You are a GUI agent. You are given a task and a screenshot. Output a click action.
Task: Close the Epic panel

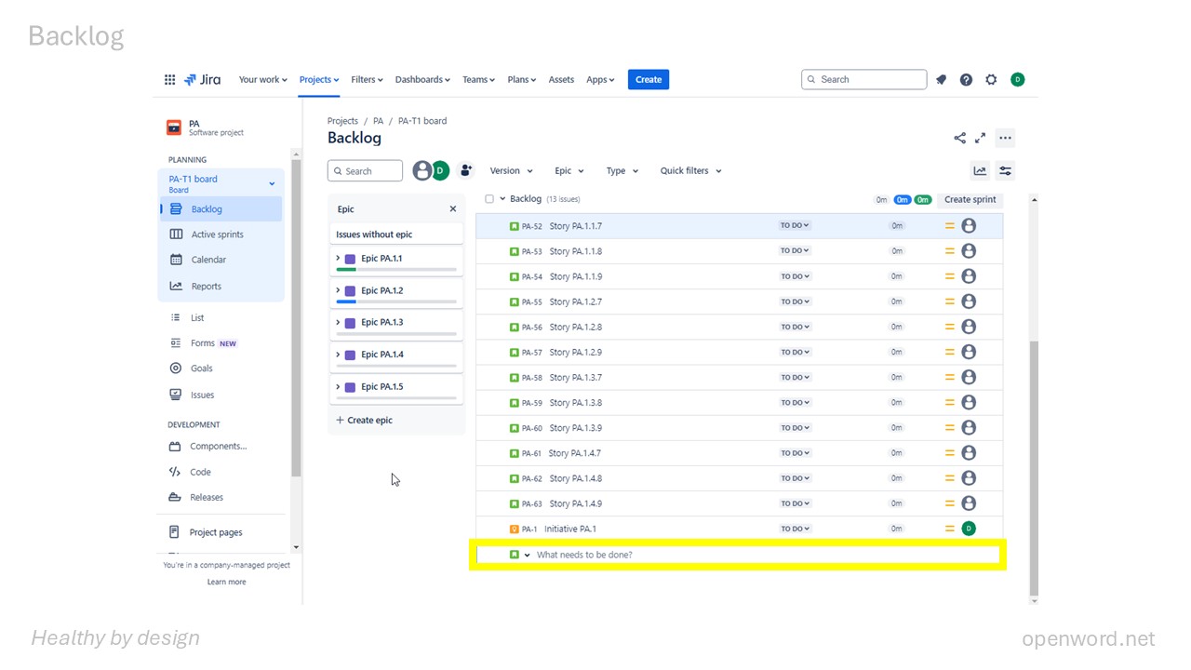click(453, 209)
